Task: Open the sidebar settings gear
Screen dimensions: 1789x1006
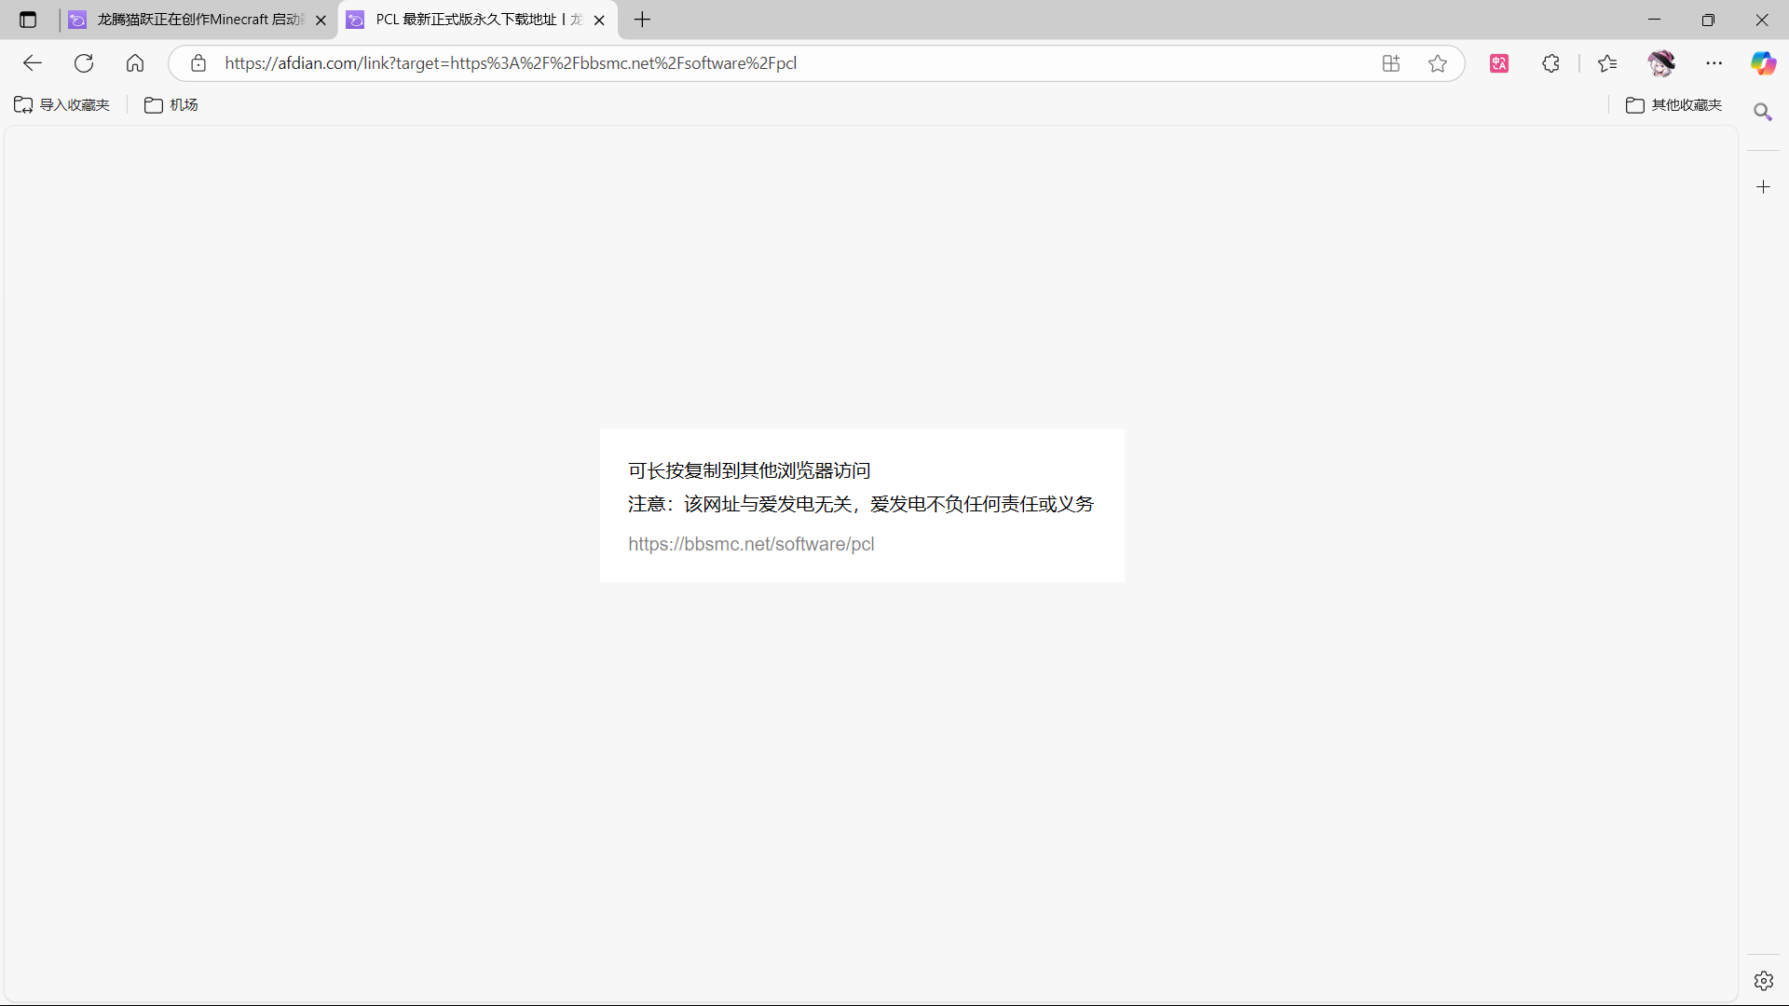Action: [x=1763, y=981]
